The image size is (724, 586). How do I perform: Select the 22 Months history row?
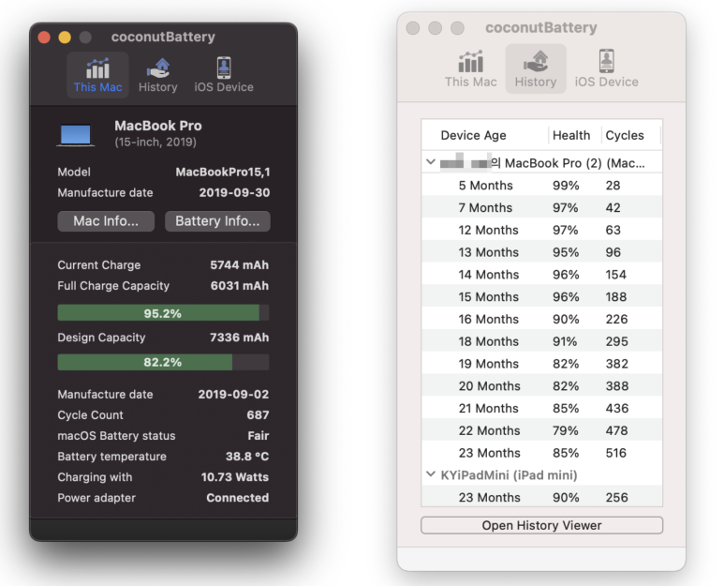(x=541, y=430)
